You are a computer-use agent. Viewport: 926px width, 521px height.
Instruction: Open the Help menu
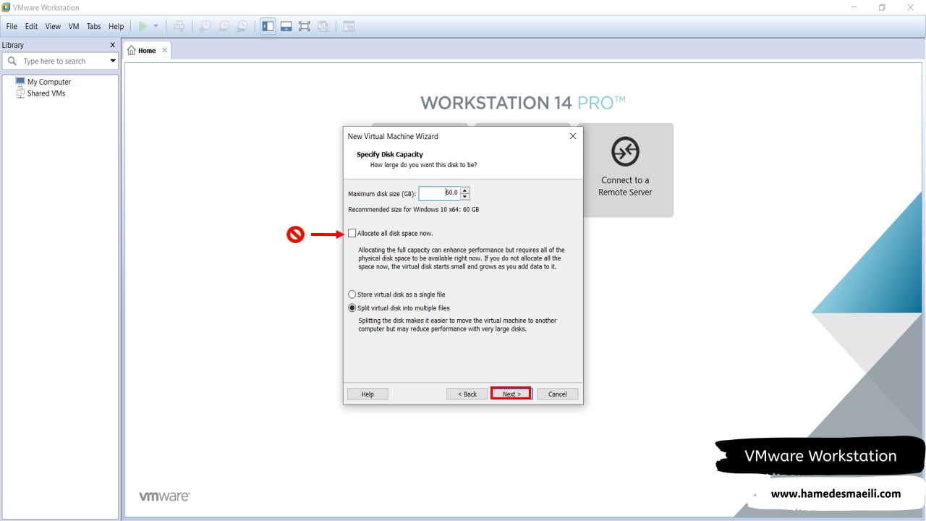[x=116, y=26]
